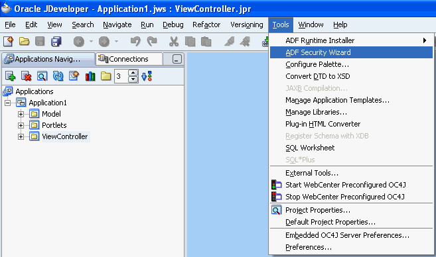This screenshot has height=257, width=436.
Task: Open the Help menu
Action: [340, 25]
